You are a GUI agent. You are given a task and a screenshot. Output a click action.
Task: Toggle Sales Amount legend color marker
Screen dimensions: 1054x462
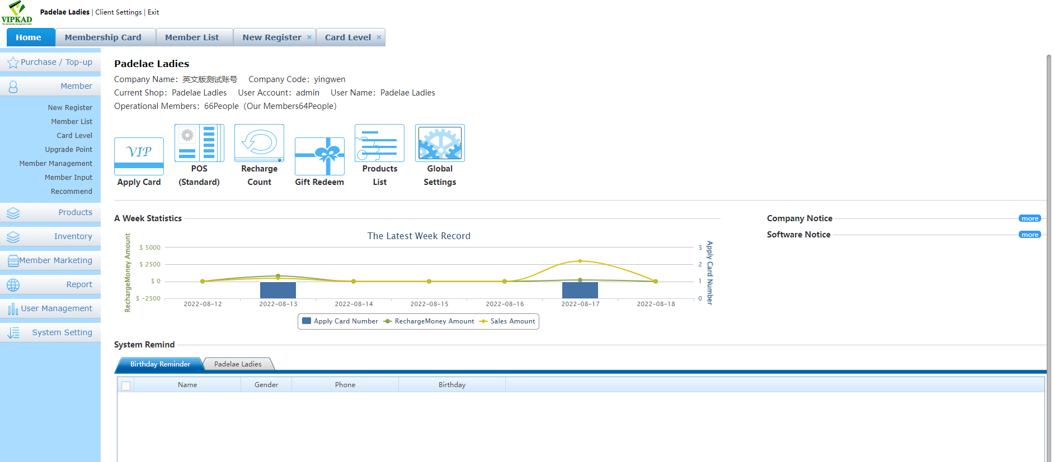tap(483, 321)
